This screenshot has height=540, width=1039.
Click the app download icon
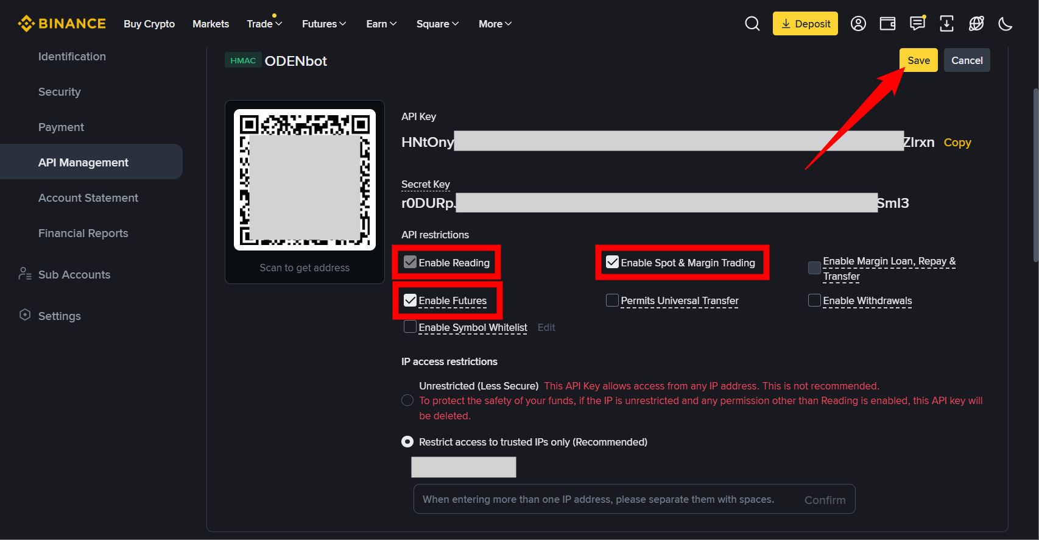(946, 24)
